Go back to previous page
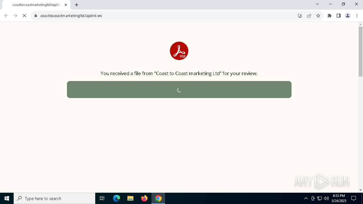This screenshot has height=204, width=363. coord(6,16)
